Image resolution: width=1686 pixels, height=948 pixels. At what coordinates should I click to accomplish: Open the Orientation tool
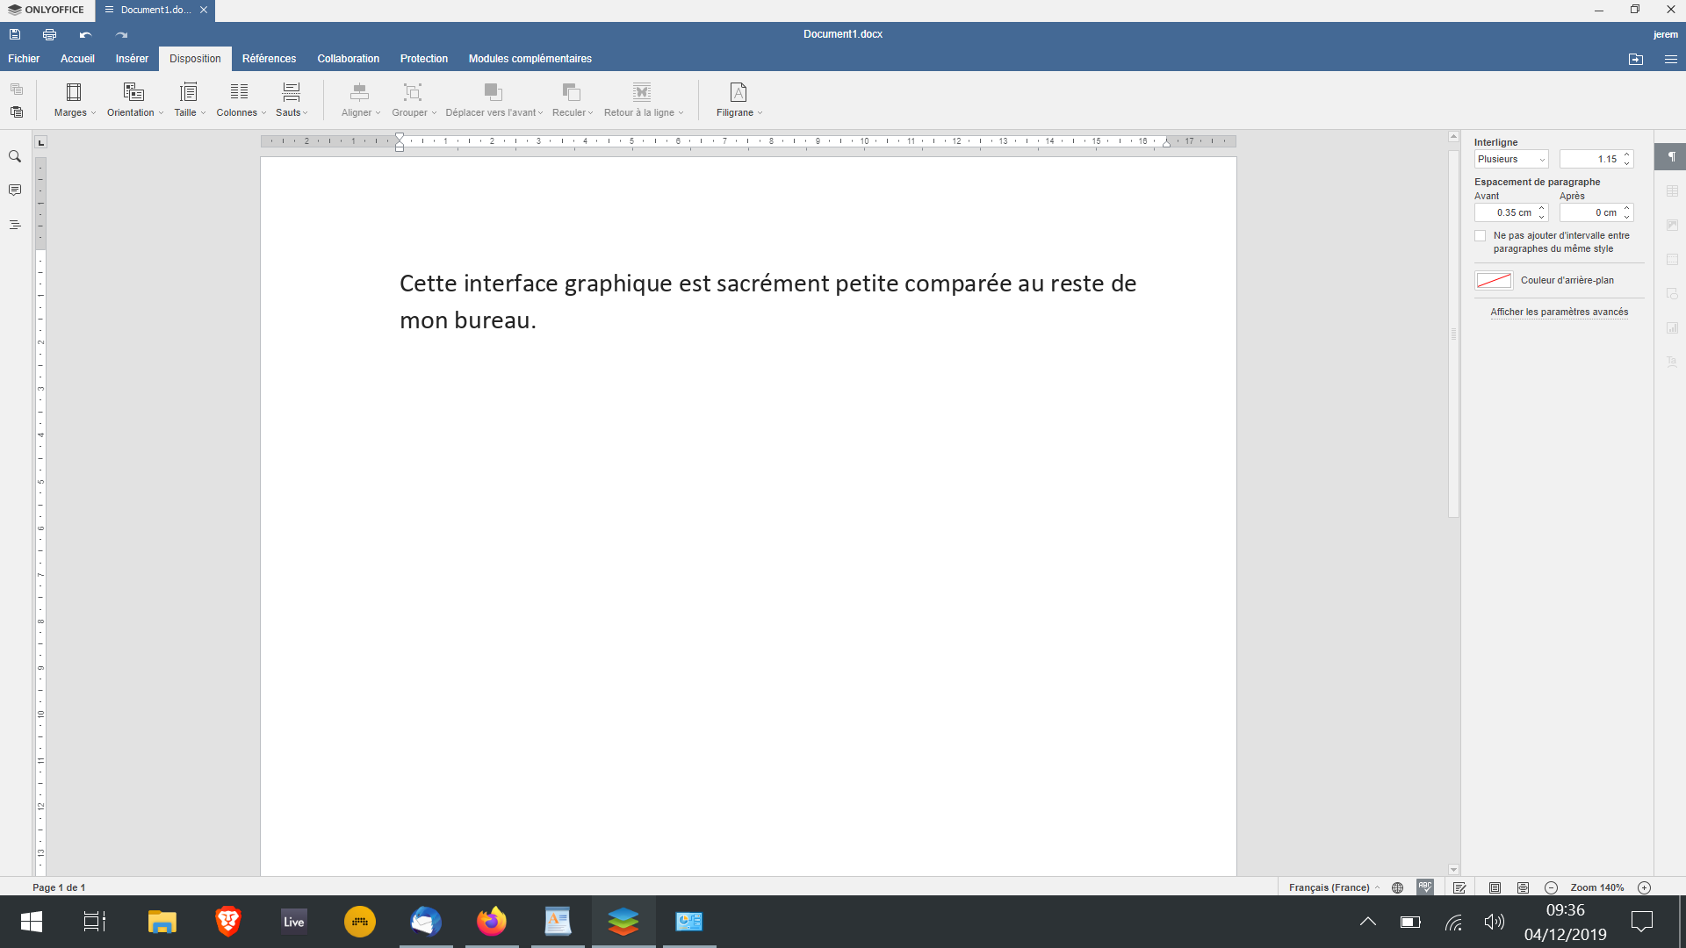click(134, 100)
